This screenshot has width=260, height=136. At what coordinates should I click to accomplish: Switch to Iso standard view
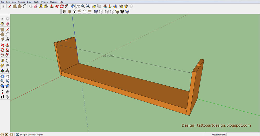pyautogui.click(x=64, y=12)
